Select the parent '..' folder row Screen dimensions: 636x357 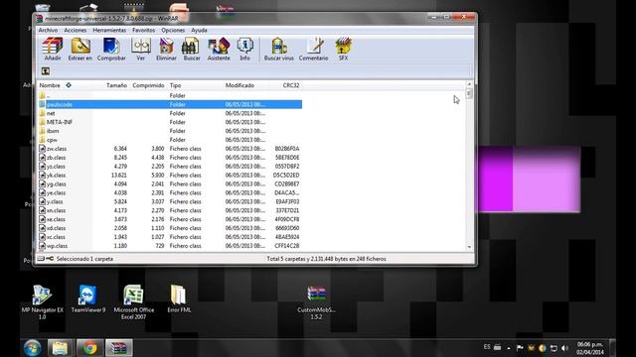pyautogui.click(x=170, y=95)
